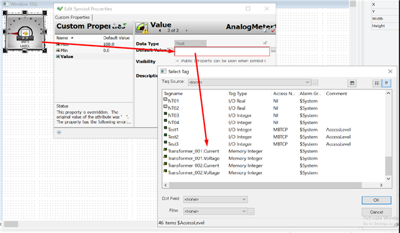The width and height of the screenshot is (400, 233).
Task: Click the ellipsis browse button beside Default Value
Action: [x=273, y=51]
